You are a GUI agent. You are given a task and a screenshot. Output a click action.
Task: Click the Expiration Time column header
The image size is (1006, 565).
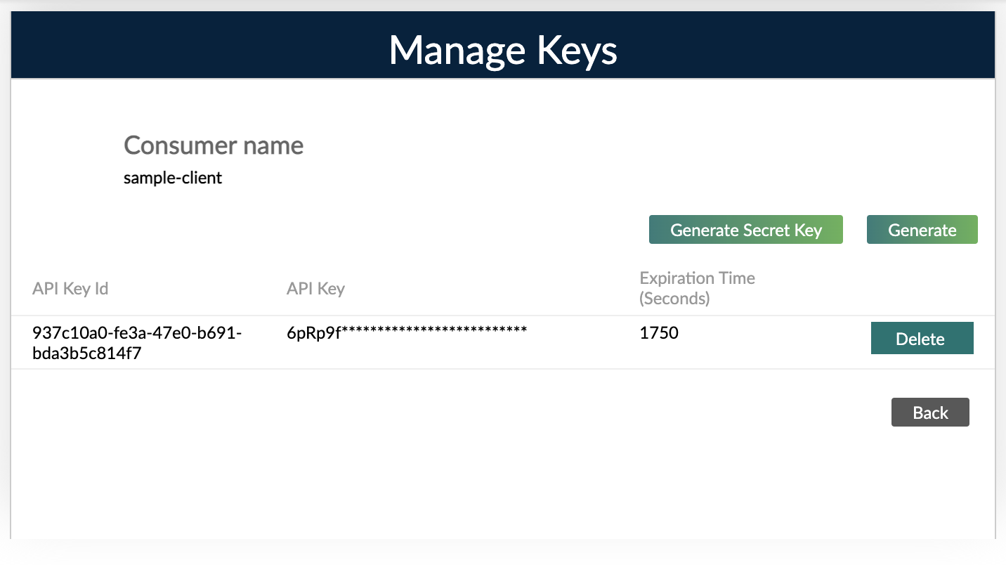696,287
